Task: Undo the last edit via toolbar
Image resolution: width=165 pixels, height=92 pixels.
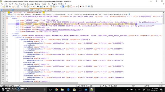Action: [x=31, y=7]
